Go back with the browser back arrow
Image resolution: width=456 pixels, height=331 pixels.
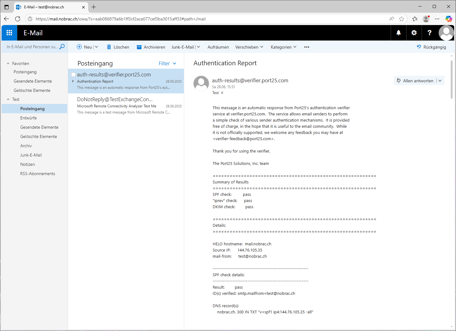point(7,19)
